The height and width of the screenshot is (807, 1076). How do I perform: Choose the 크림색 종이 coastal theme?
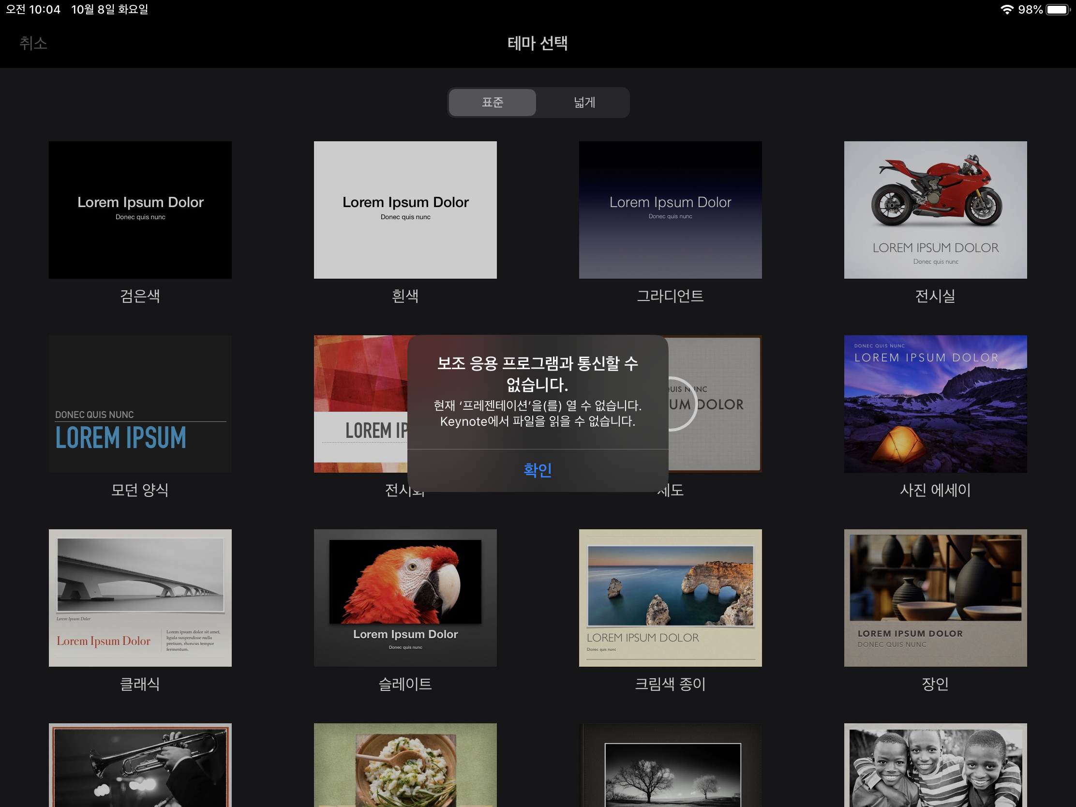[x=670, y=598]
